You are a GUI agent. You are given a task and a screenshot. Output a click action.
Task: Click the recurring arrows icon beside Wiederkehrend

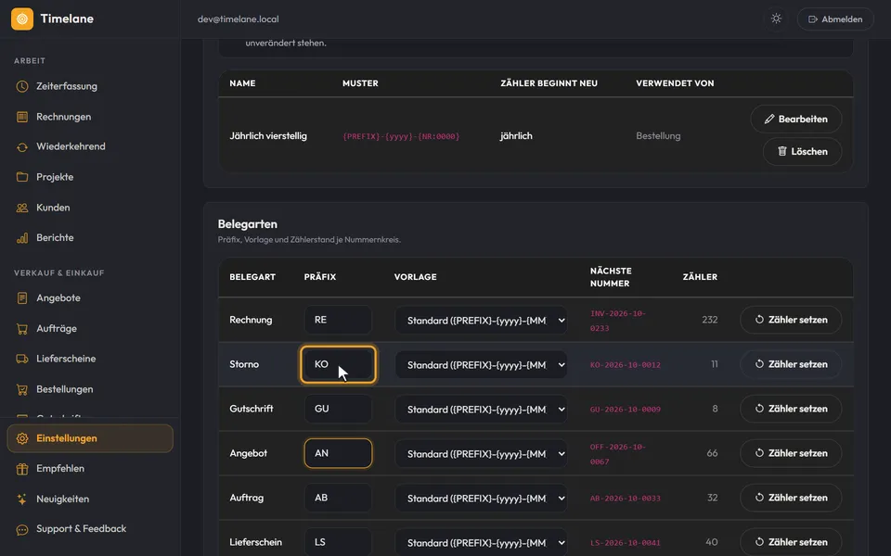22,147
